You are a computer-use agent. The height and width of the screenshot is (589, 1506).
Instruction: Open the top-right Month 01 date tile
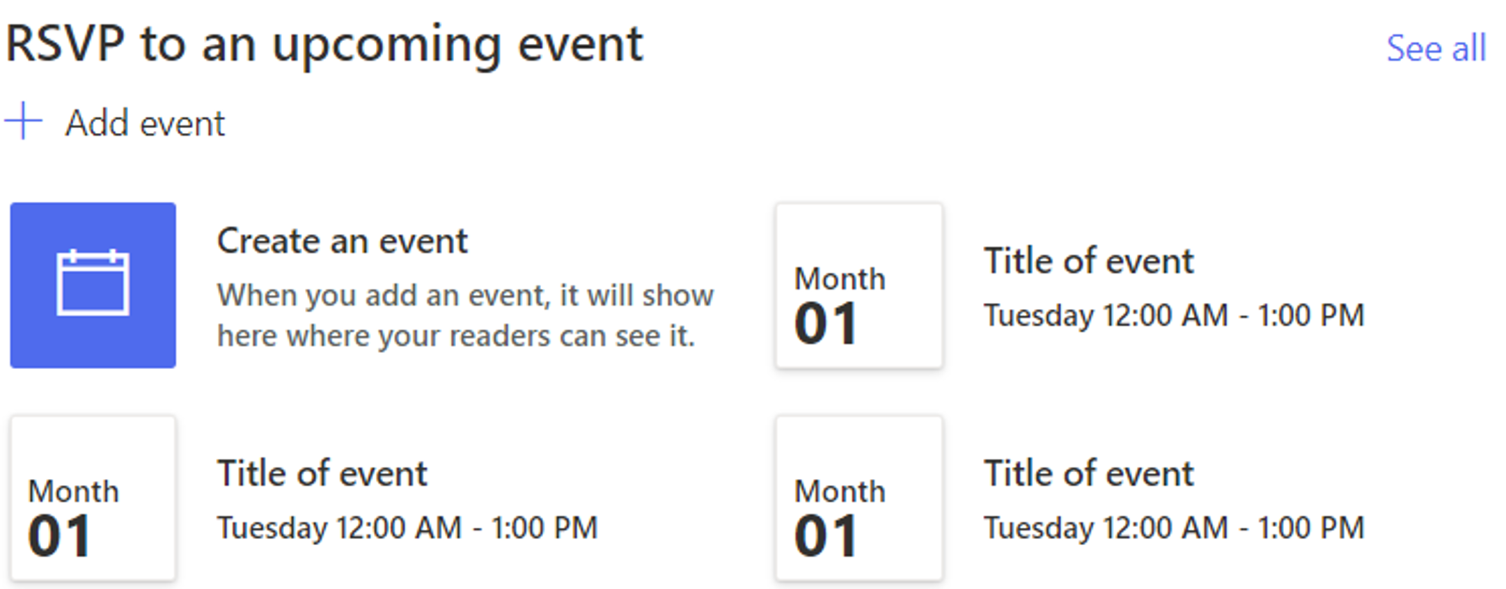coord(859,285)
